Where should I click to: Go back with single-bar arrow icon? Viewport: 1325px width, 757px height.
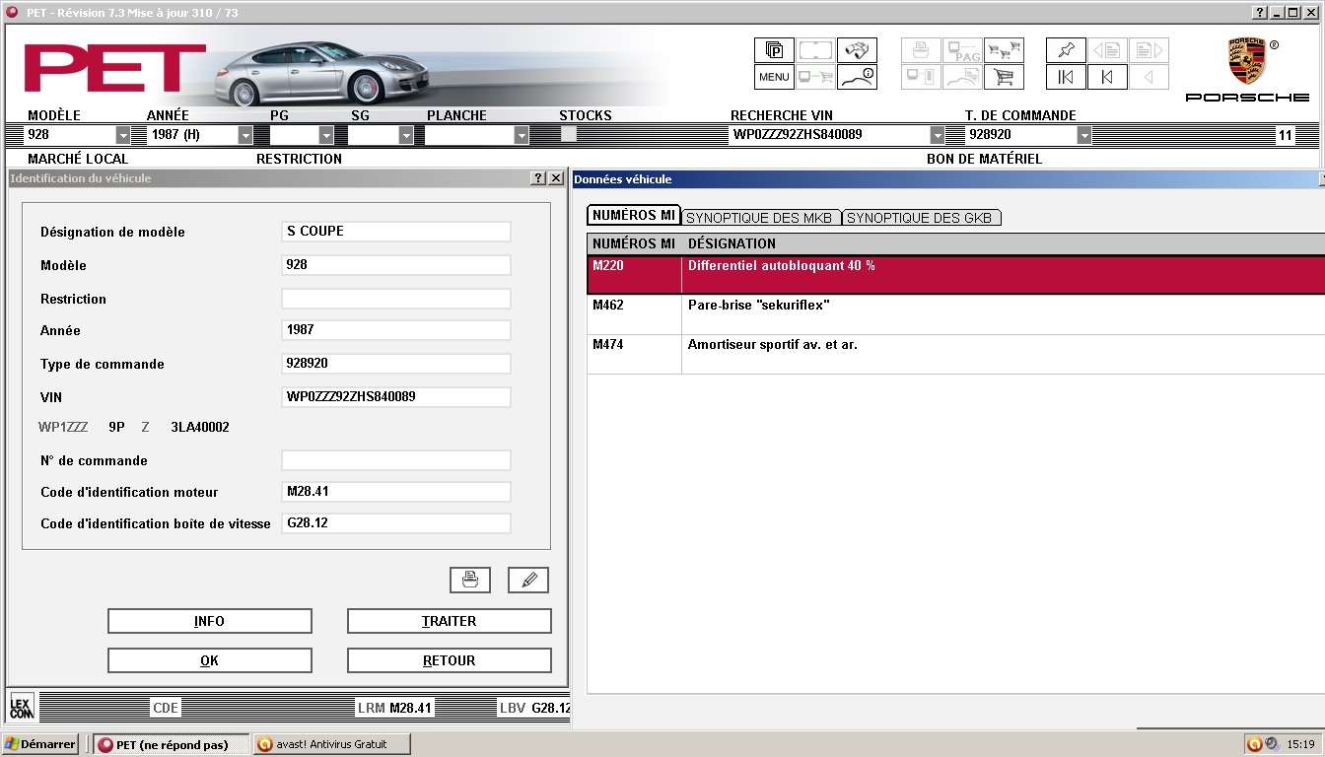pyautogui.click(x=1107, y=77)
